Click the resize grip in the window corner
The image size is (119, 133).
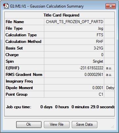tap(113, 127)
